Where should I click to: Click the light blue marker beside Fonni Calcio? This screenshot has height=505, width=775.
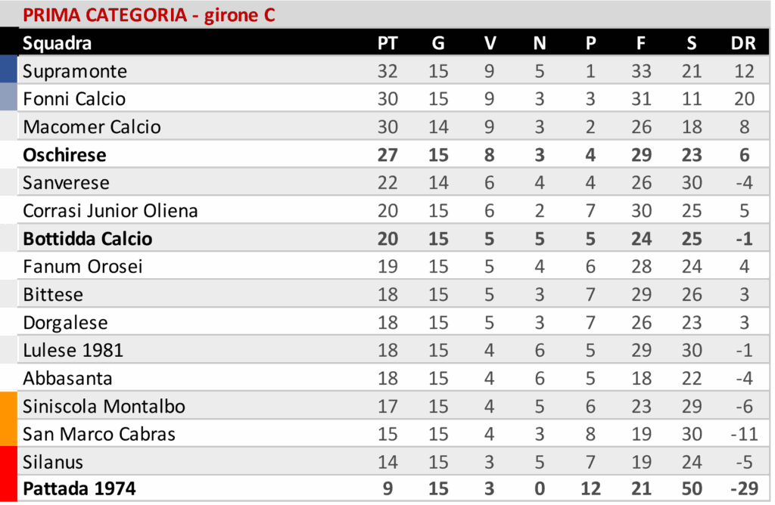click(x=8, y=98)
